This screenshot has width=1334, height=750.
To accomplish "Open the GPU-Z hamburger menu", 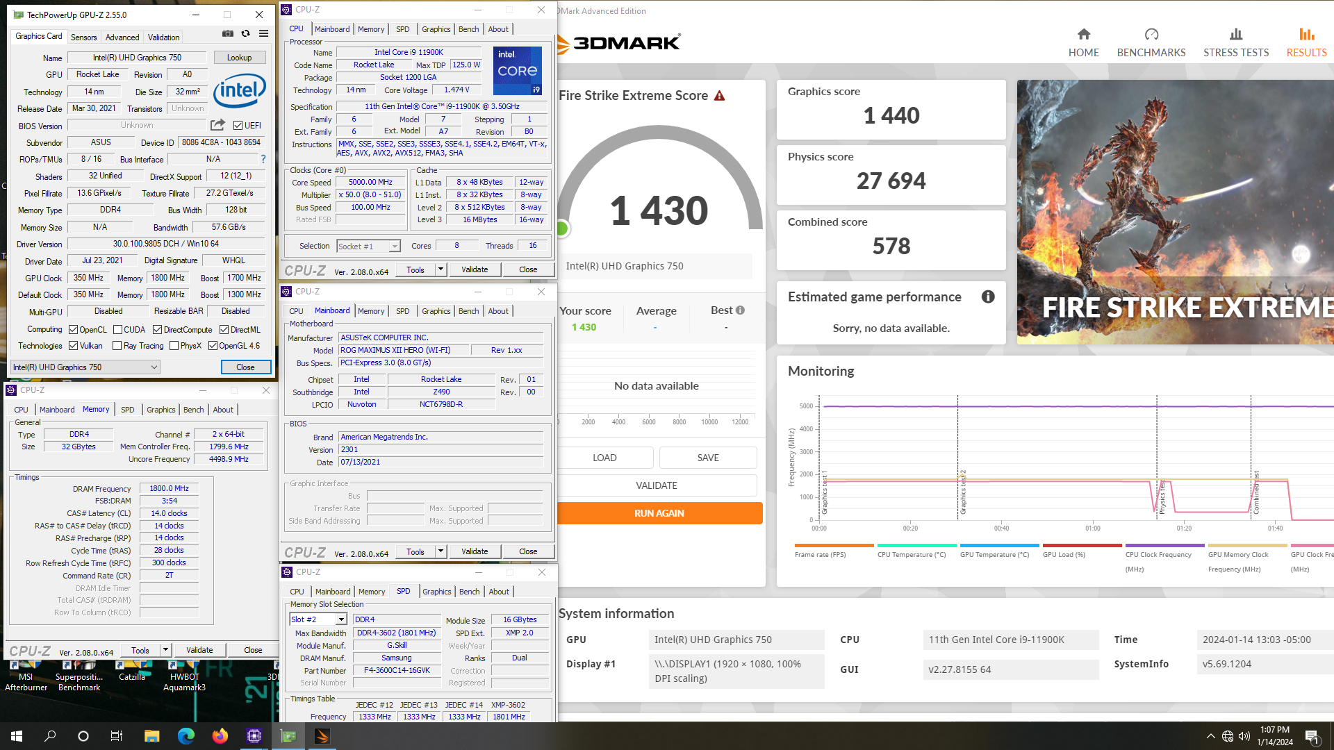I will [264, 33].
